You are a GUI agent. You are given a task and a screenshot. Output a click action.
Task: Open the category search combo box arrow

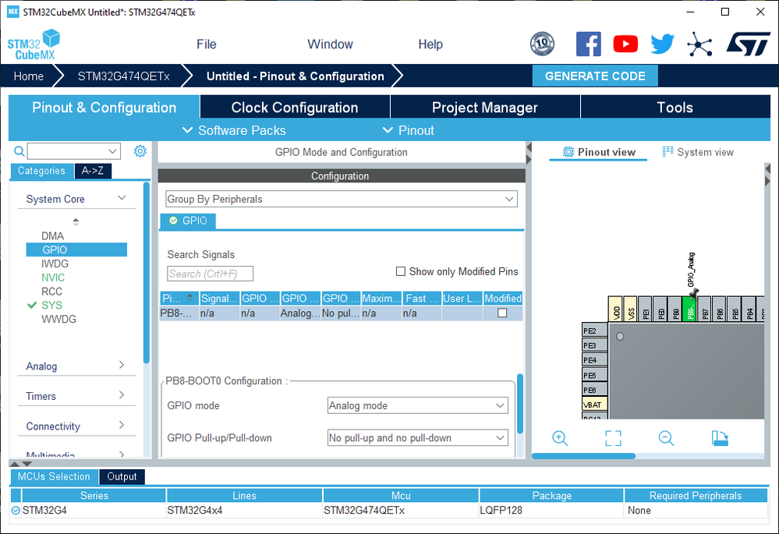tap(113, 151)
